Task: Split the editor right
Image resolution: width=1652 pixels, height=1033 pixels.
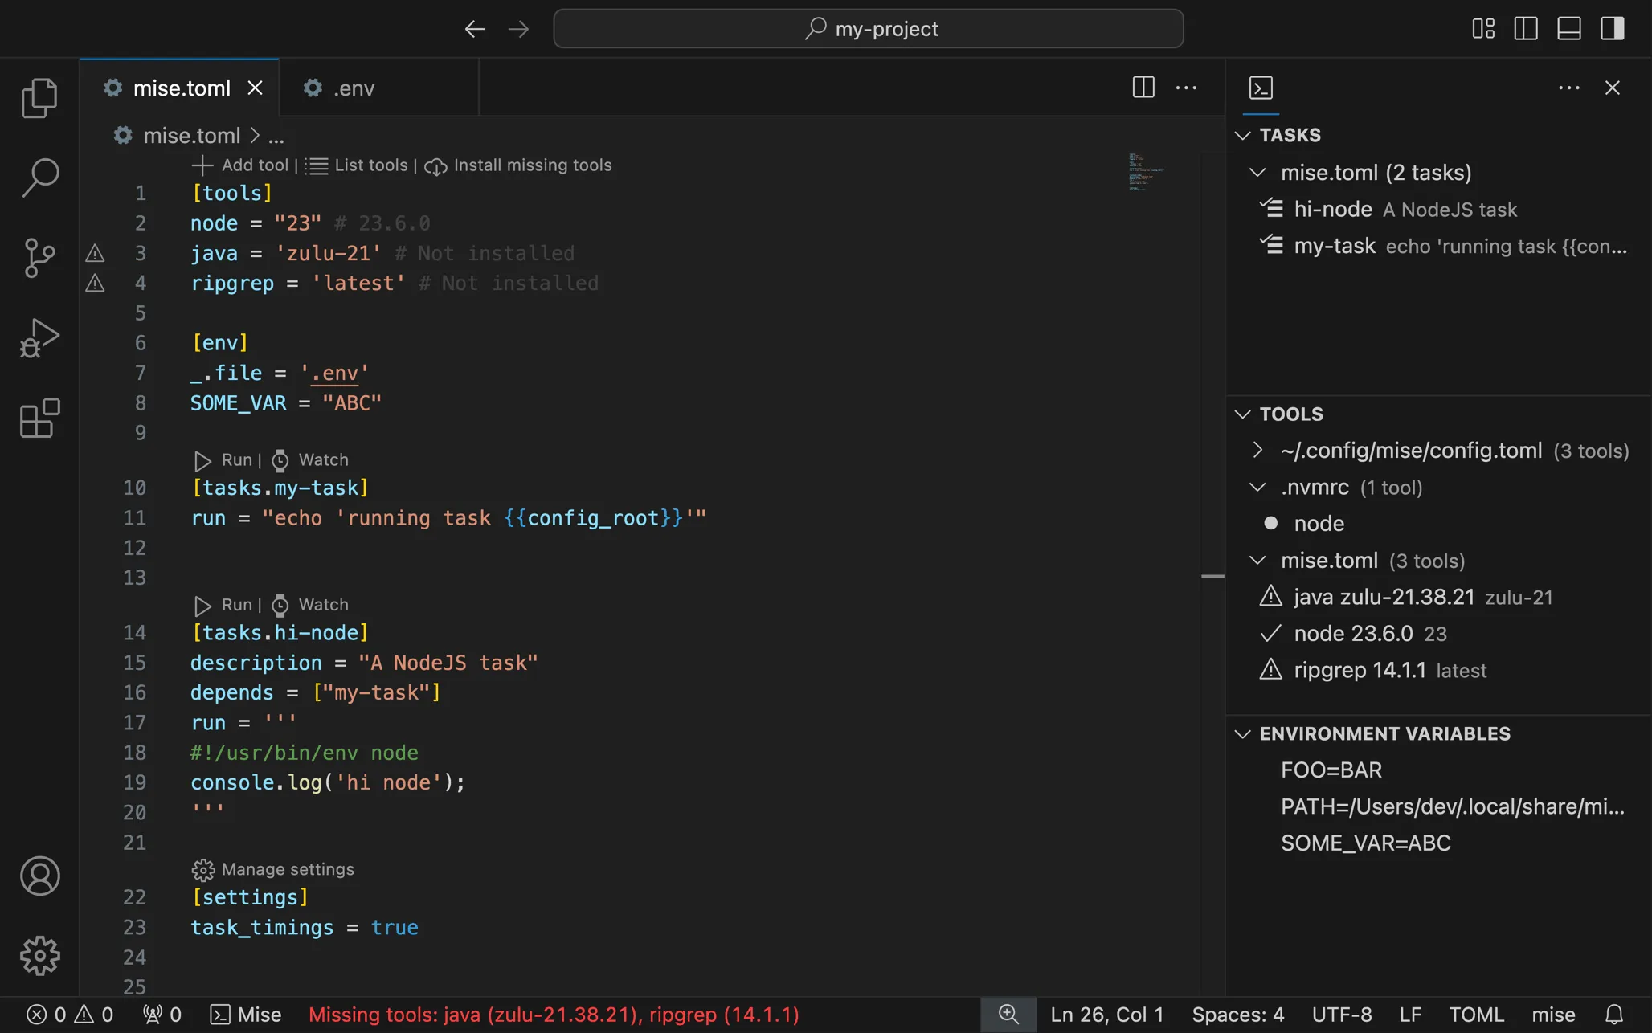Action: 1143,88
